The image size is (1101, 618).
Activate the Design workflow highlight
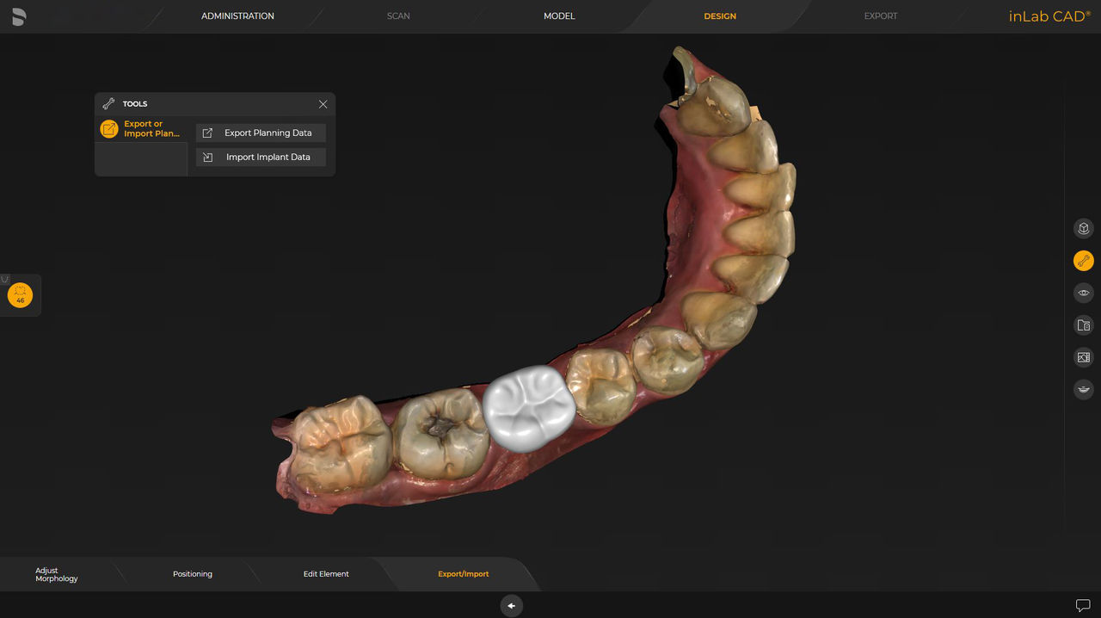pyautogui.click(x=720, y=15)
